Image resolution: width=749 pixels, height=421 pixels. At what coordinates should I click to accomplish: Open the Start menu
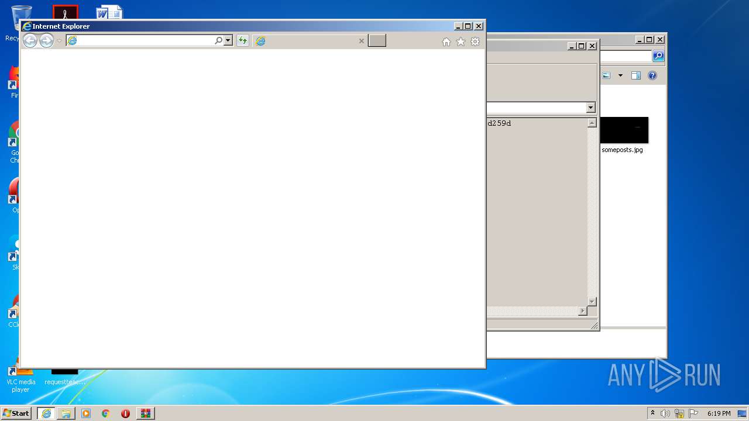(16, 413)
